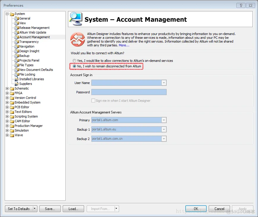Click the New Document Defaults page icon
This screenshot has width=258, height=217.
(x=17, y=70)
